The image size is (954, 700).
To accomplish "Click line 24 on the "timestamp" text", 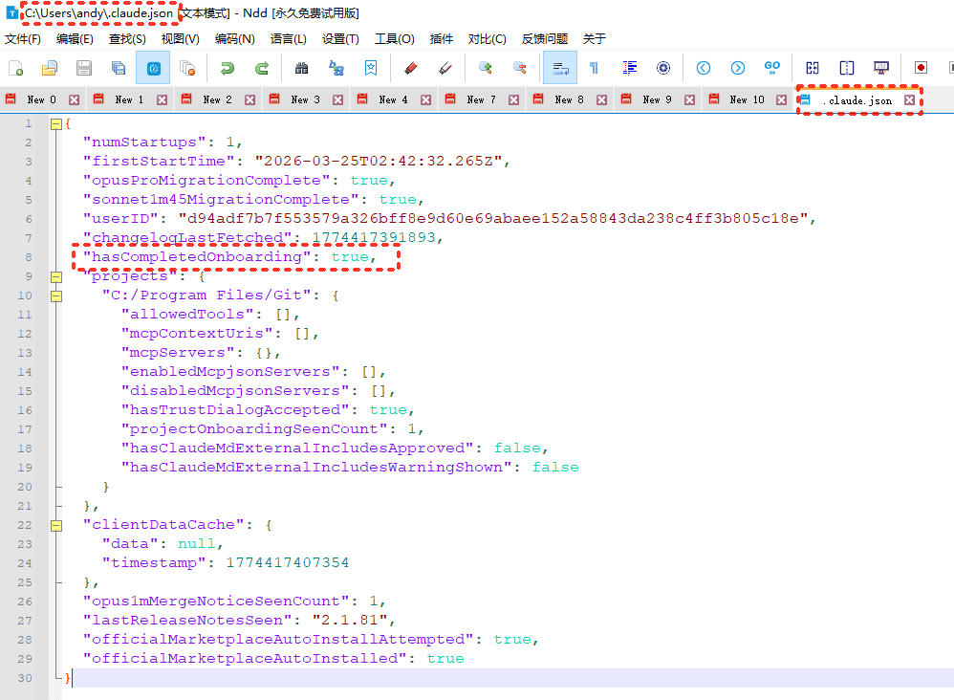I will (153, 563).
